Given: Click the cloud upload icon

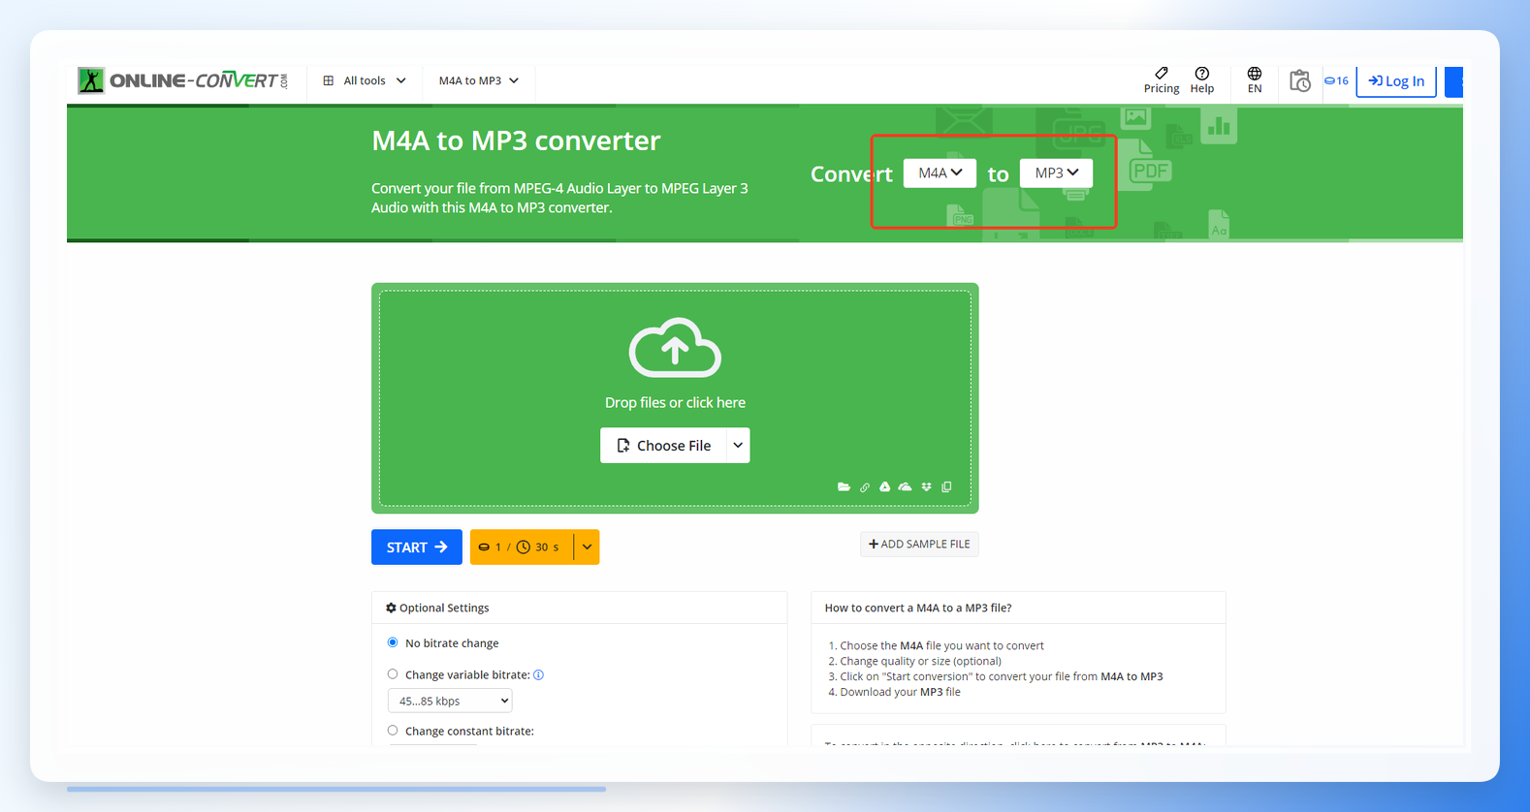Looking at the screenshot, I should click(675, 347).
